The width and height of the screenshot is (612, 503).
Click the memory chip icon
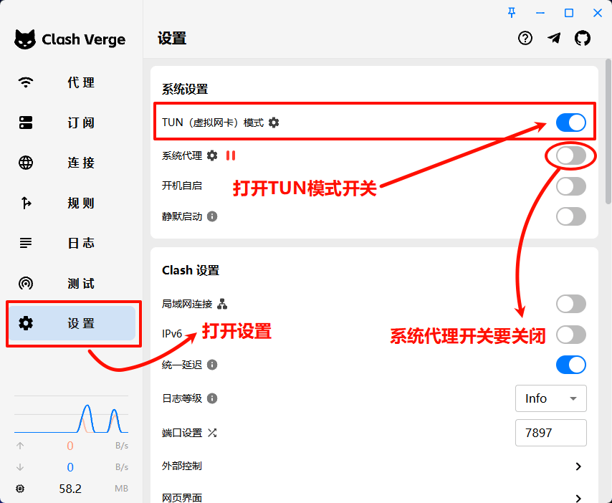coord(20,488)
